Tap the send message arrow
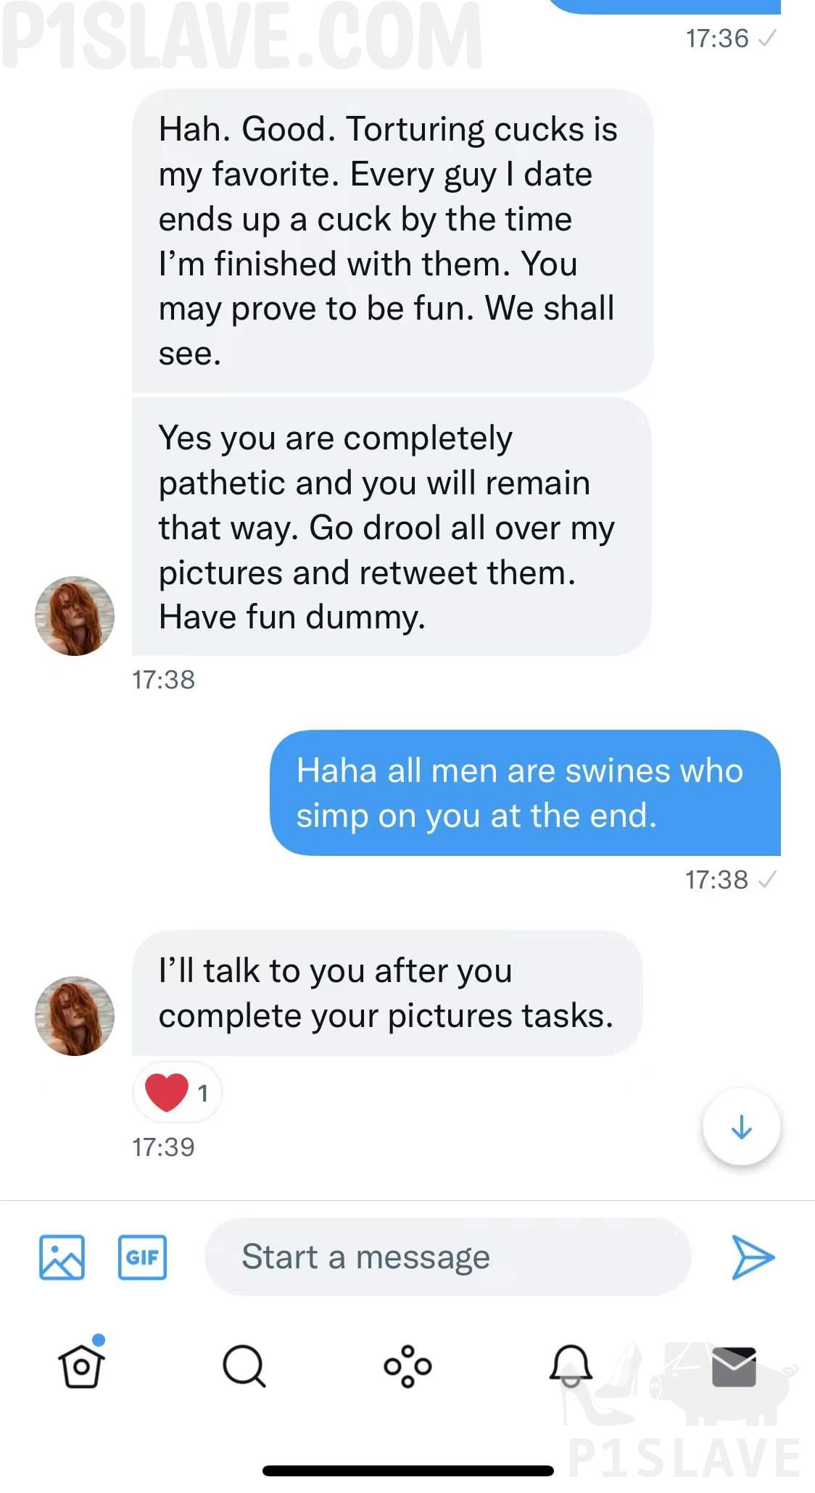This screenshot has height=1493, width=815. tap(753, 1257)
